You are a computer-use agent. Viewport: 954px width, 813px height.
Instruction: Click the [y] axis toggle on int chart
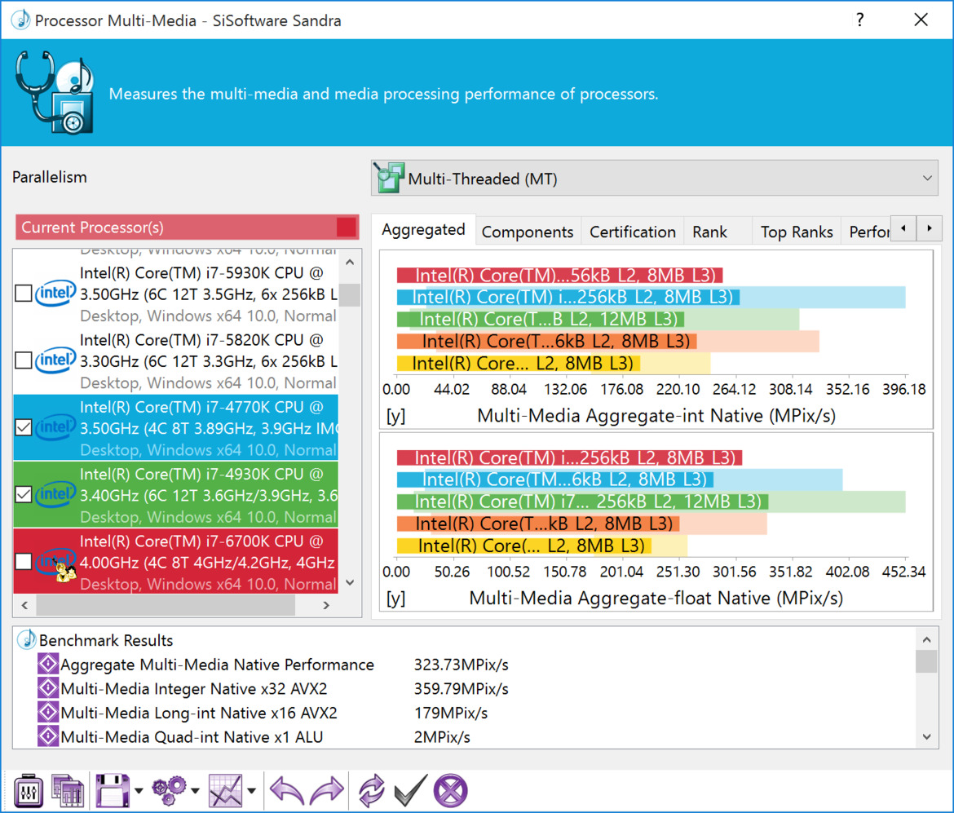click(395, 416)
